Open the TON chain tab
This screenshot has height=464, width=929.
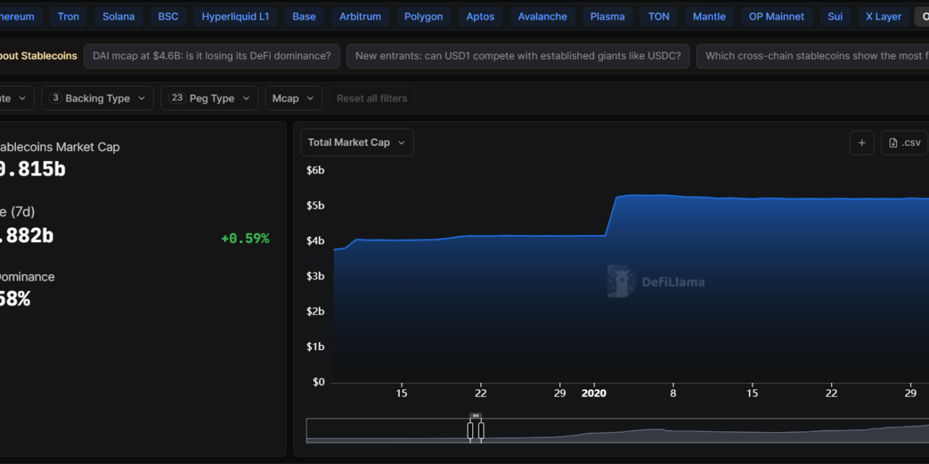click(658, 17)
